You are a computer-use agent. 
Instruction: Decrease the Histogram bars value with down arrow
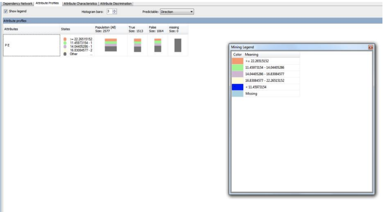click(x=115, y=13)
